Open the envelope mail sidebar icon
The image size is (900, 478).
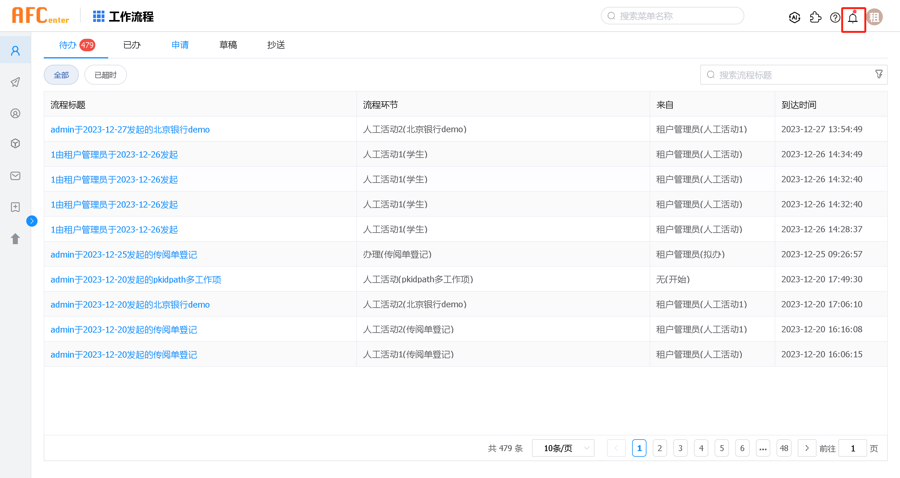tap(15, 176)
